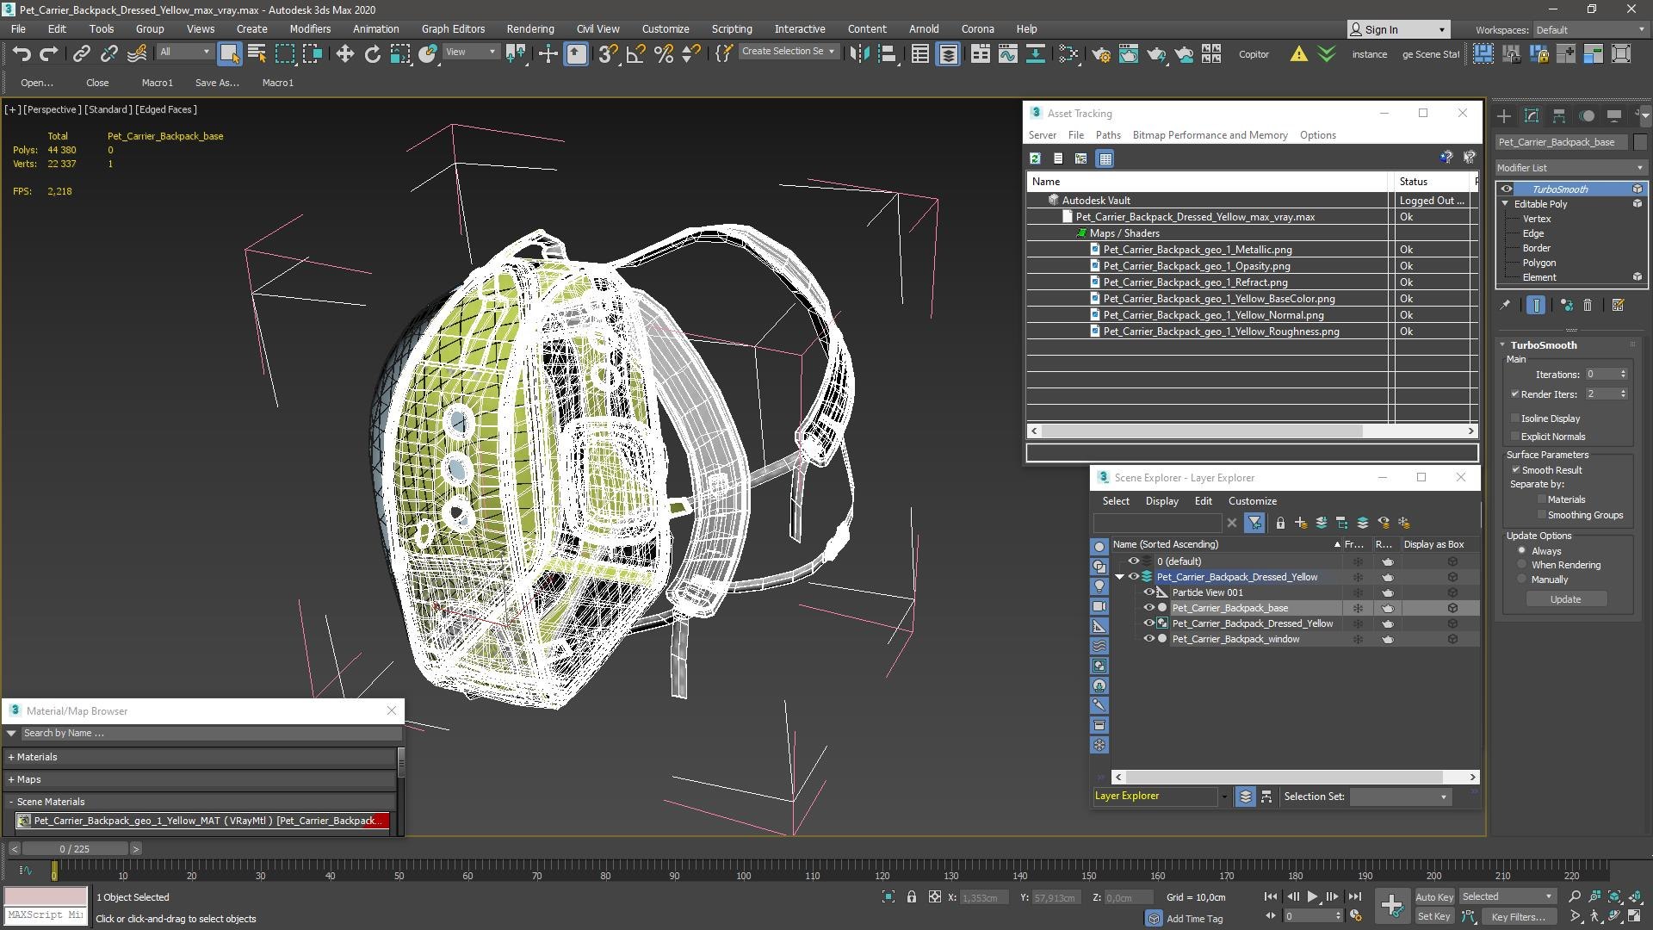Select the When Rendering update option
The image size is (1653, 930).
[x=1522, y=565]
